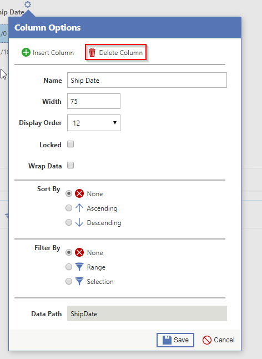The width and height of the screenshot is (262, 359).
Task: Click the Range funnel icon
Action: click(x=79, y=267)
